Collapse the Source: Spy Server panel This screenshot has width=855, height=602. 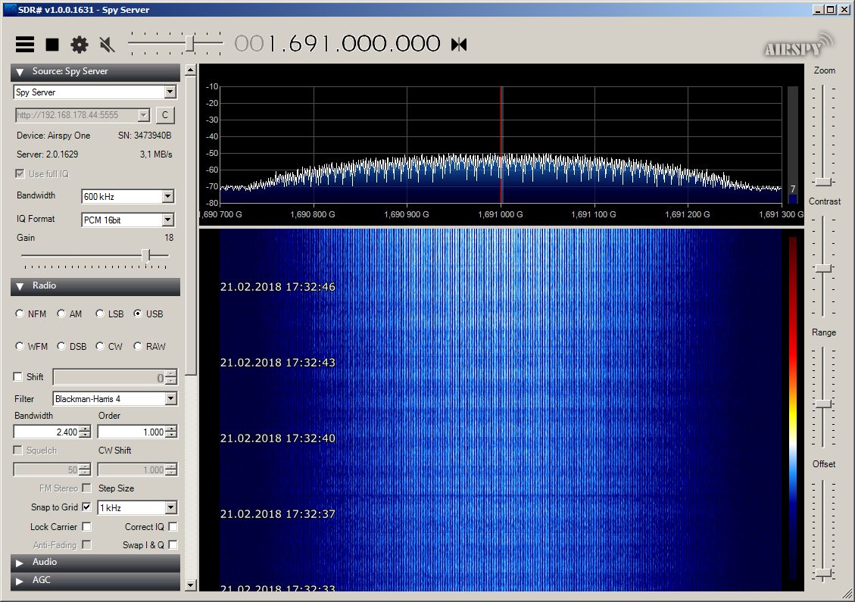click(x=20, y=72)
